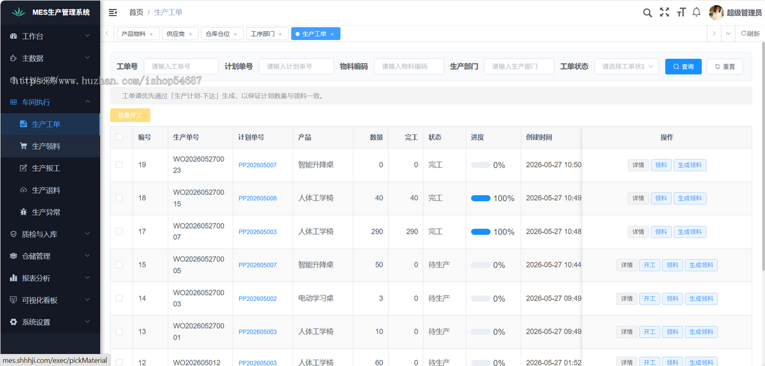Click the 刷新 refresh button
The image size is (765, 366).
(750, 34)
